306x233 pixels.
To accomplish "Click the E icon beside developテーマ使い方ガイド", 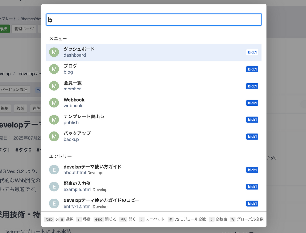I will pyautogui.click(x=54, y=170).
